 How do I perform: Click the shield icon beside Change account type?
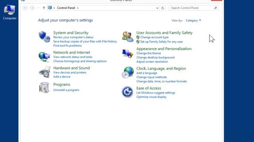(x=138, y=37)
